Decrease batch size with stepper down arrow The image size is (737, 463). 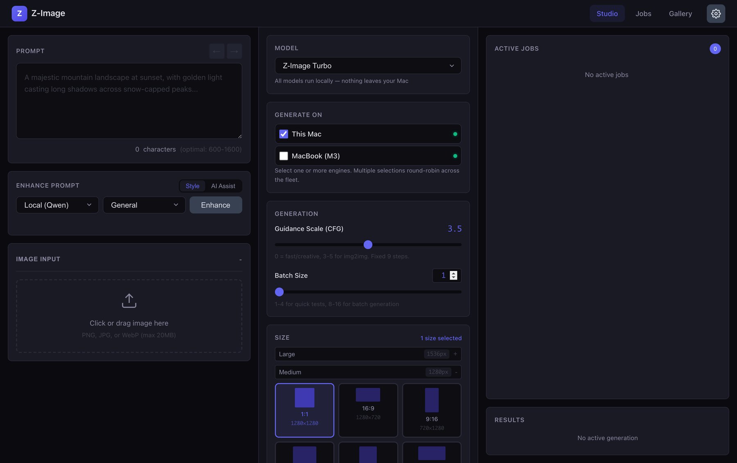(453, 278)
